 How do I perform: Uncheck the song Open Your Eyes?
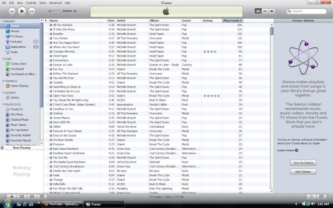coord(51,96)
